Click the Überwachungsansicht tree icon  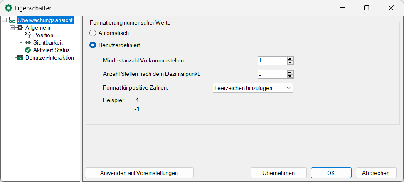click(12, 20)
